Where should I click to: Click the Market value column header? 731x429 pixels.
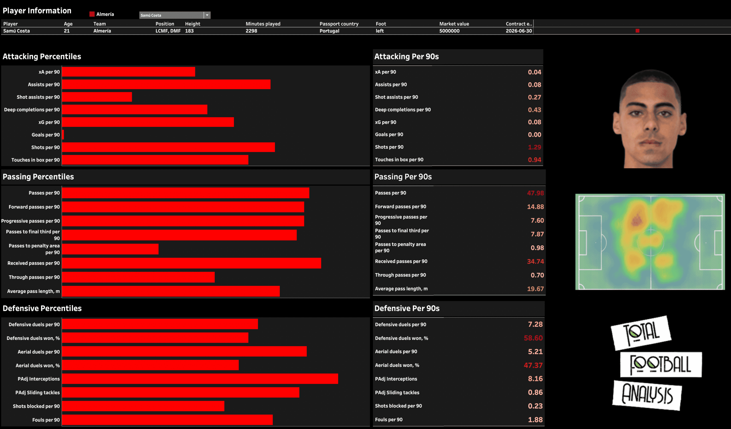coord(454,24)
